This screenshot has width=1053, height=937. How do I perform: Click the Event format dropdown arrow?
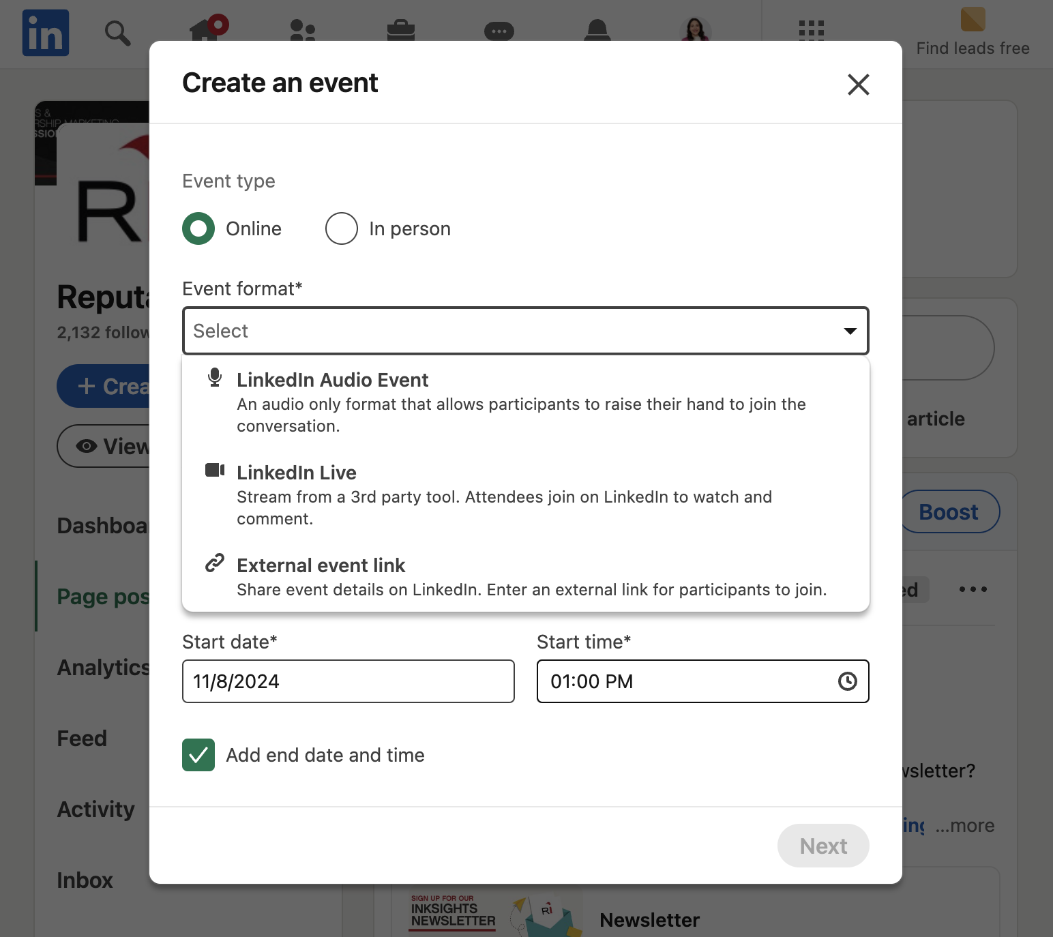click(850, 331)
